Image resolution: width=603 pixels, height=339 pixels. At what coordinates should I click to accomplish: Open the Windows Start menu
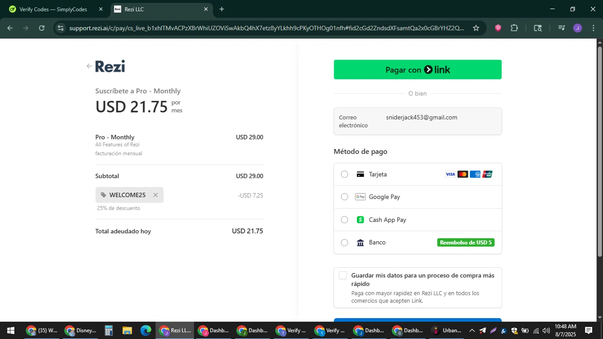[11, 331]
